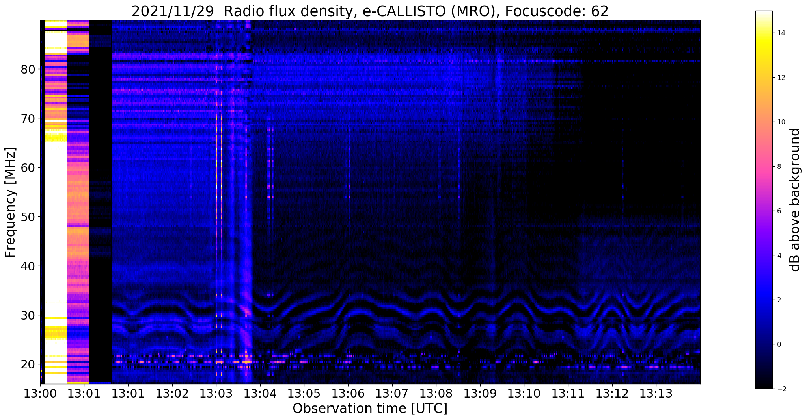Click the 20 tick label on the frequency axis

(x=28, y=364)
